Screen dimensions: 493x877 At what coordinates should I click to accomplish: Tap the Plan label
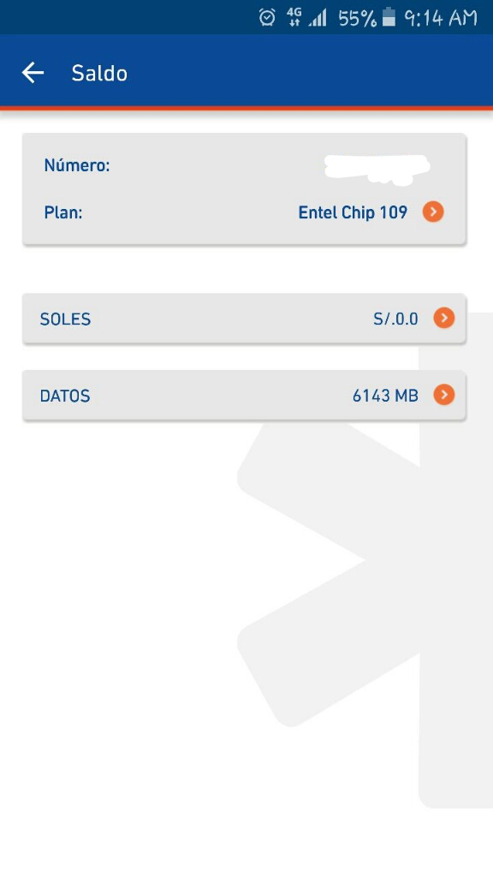[x=63, y=212]
